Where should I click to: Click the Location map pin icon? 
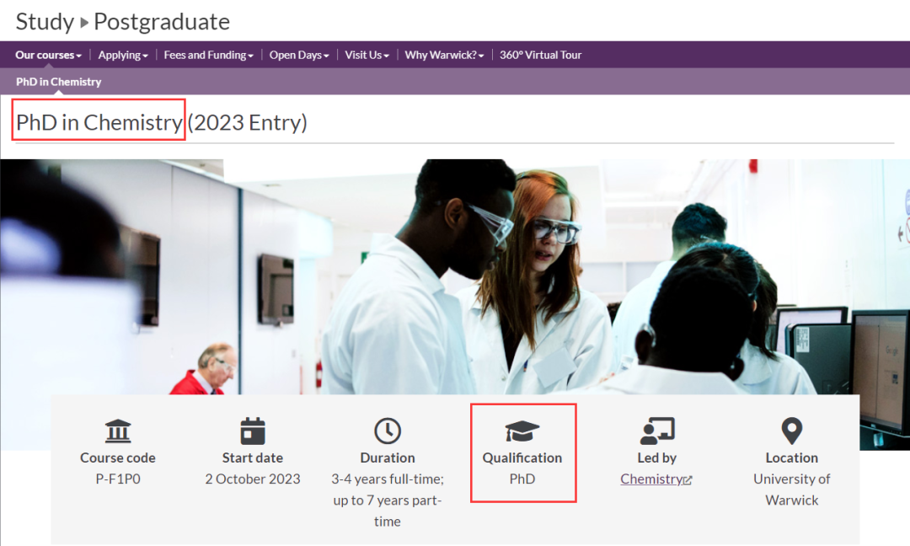791,431
